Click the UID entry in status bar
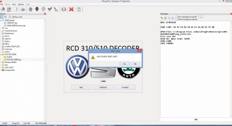 tap(41, 123)
